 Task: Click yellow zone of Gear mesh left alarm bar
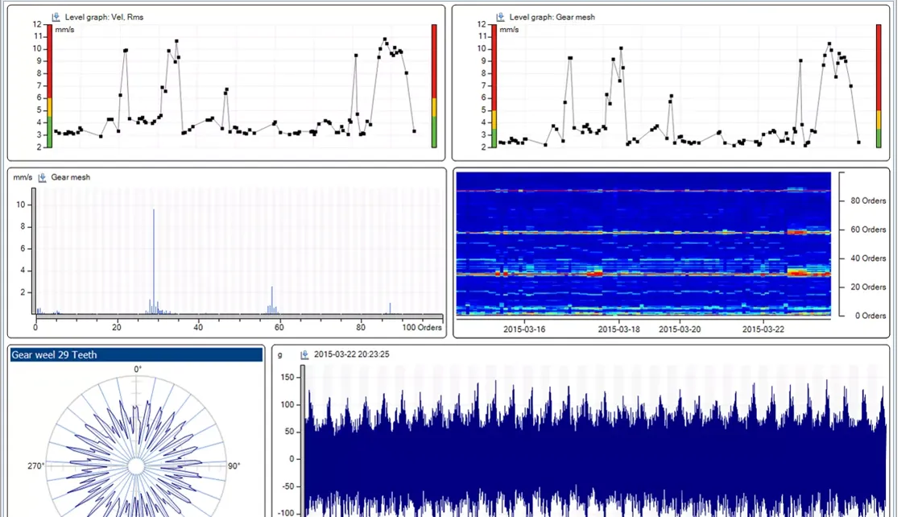(494, 120)
